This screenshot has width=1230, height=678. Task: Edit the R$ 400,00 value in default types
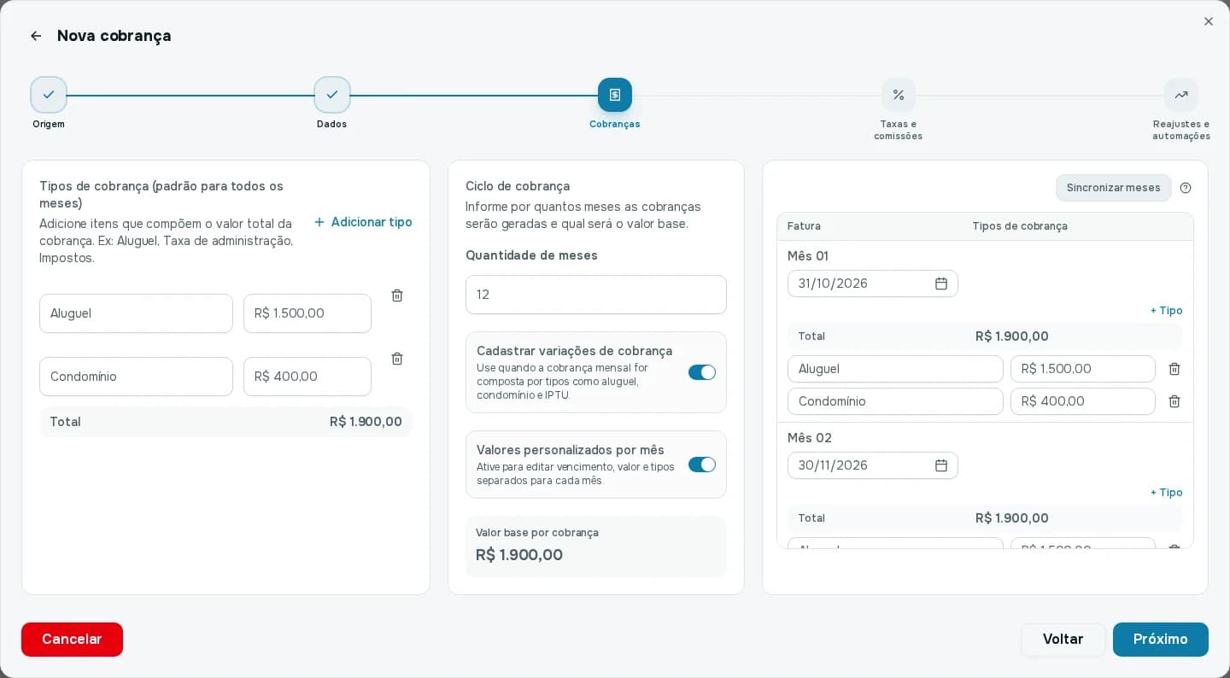tap(307, 377)
